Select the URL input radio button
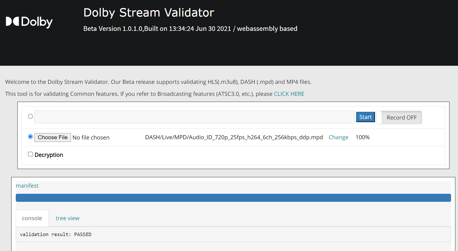Screen dimensions: 458x251 [30, 116]
